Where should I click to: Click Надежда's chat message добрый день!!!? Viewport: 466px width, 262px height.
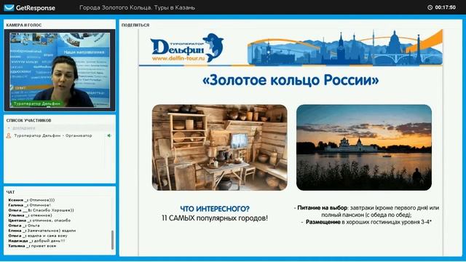click(36, 241)
